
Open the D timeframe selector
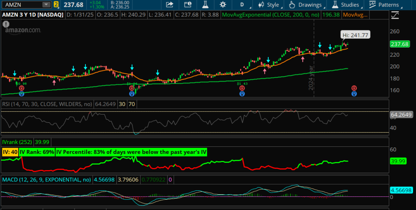tap(242, 5)
